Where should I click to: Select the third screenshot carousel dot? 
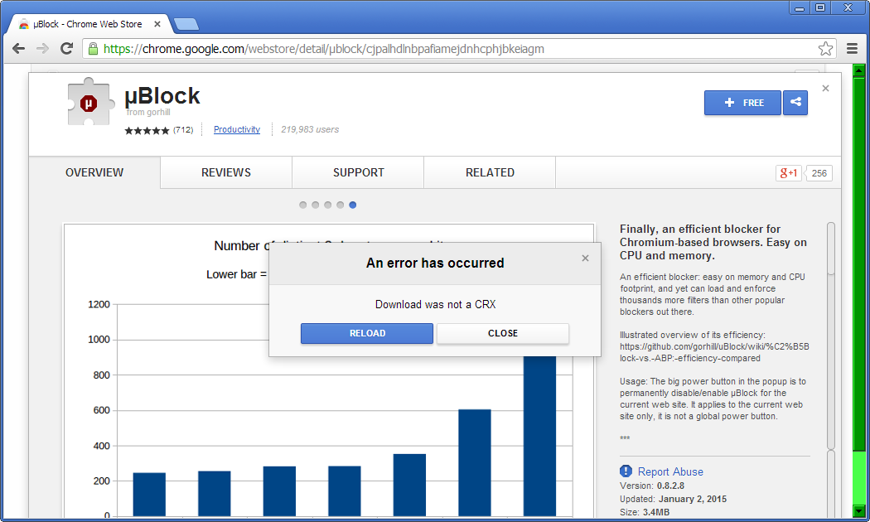[x=328, y=205]
